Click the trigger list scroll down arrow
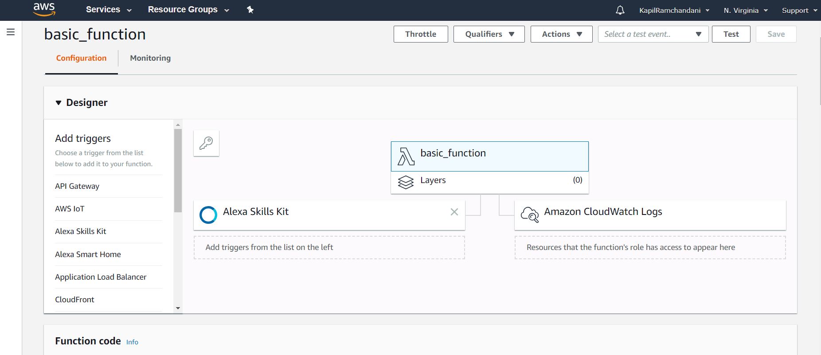This screenshot has width=821, height=355. pos(178,308)
